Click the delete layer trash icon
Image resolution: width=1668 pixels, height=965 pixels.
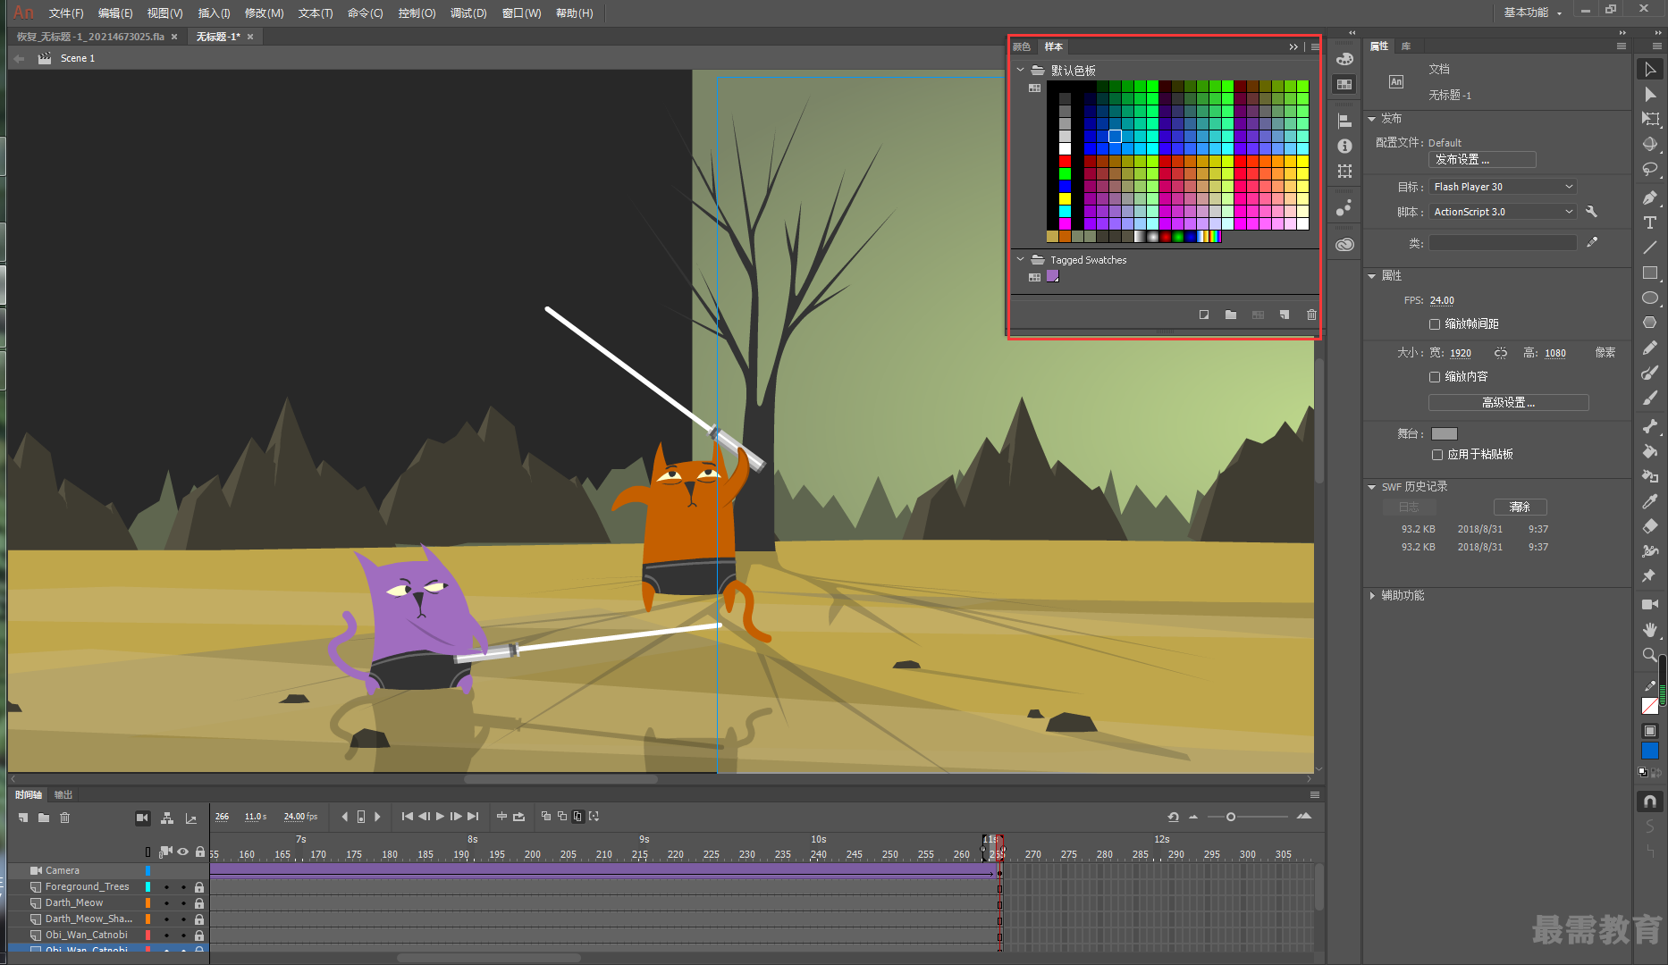click(x=64, y=818)
